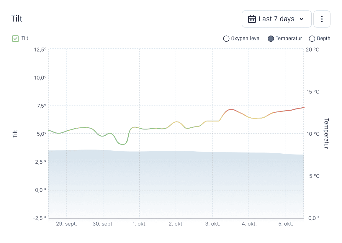Click the 4. okt. axis label

pyautogui.click(x=249, y=224)
